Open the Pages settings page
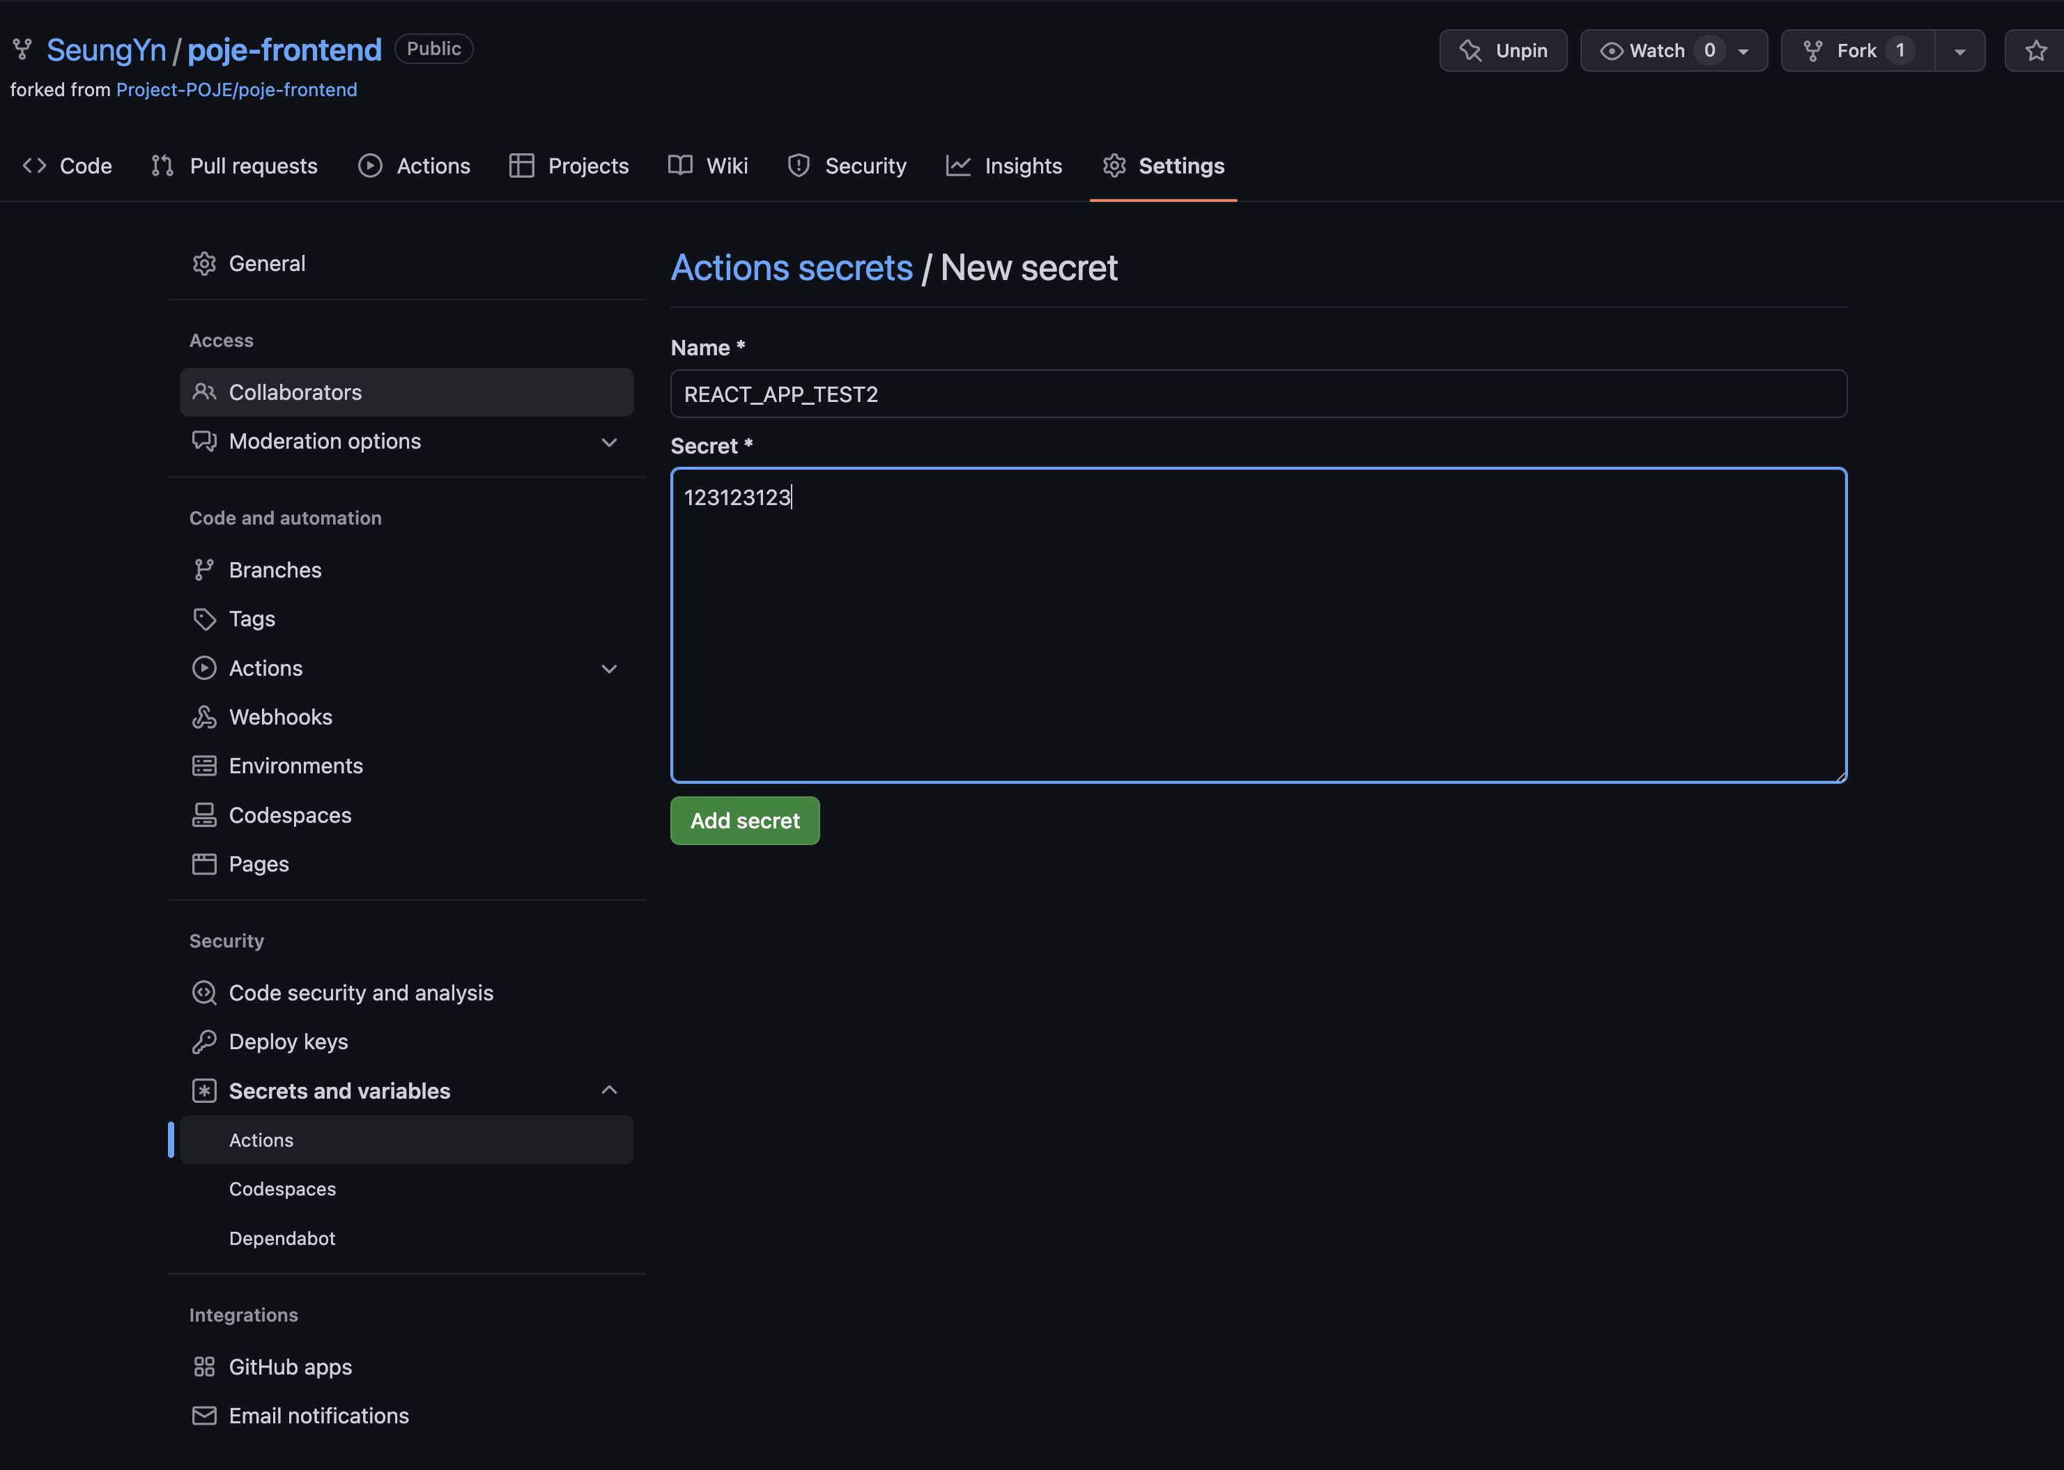The height and width of the screenshot is (1470, 2064). (x=406, y=863)
